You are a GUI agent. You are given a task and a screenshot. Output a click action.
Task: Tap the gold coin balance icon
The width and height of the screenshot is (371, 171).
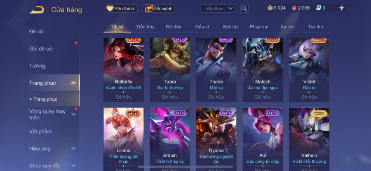pyautogui.click(x=270, y=8)
